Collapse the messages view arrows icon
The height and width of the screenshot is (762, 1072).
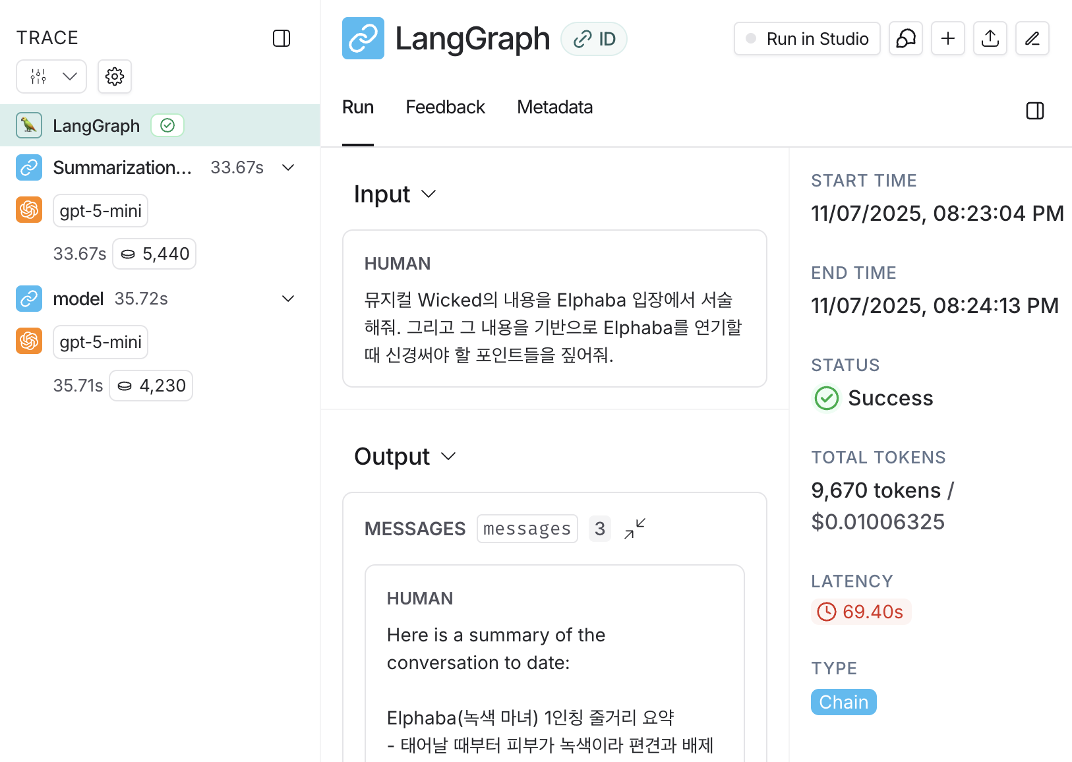[x=635, y=529]
